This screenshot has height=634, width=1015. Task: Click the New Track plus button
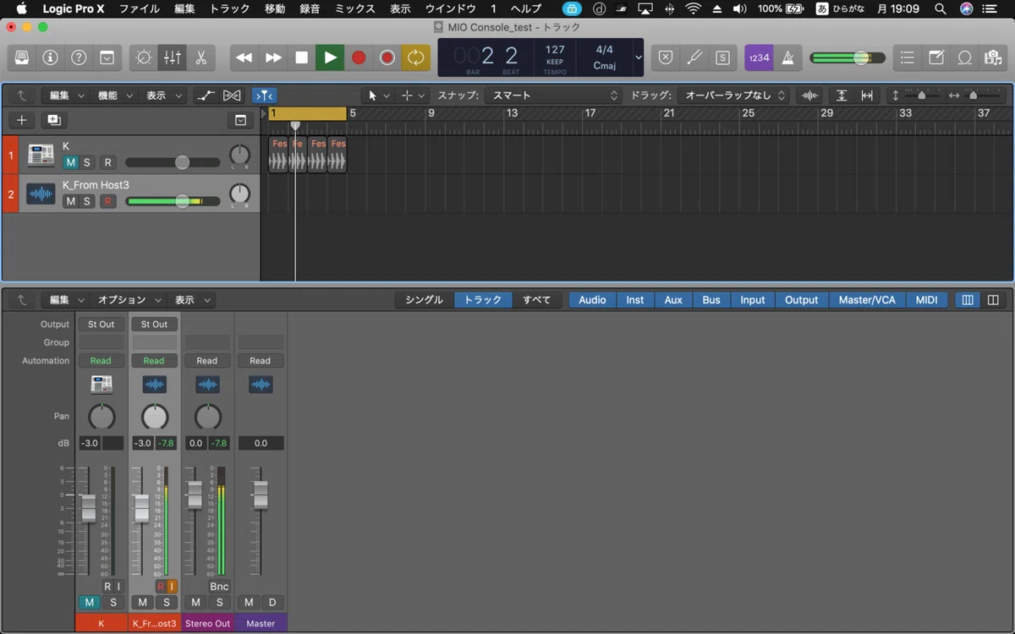pos(22,120)
